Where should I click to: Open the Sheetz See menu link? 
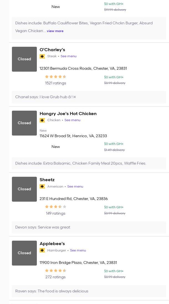click(75, 186)
